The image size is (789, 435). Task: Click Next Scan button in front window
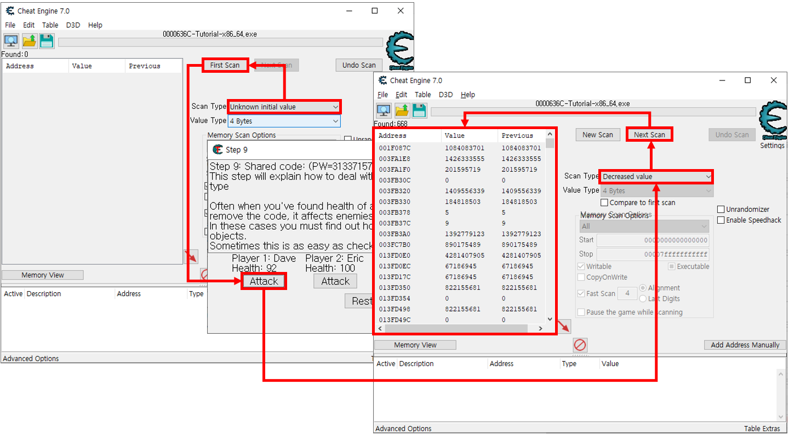pos(649,135)
